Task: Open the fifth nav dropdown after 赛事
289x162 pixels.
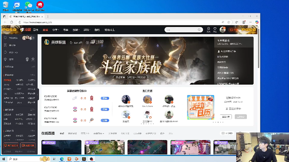Action: pos(76,30)
